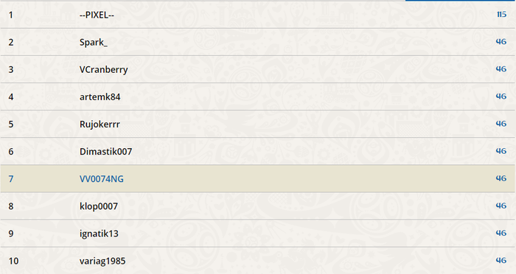Click rank number 1 at the top
Screen dimensions: 516x274
[x=11, y=15]
